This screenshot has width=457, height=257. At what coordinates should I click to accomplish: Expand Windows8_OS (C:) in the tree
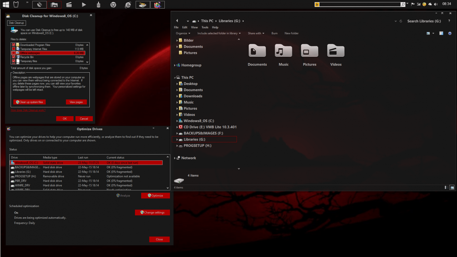click(177, 121)
